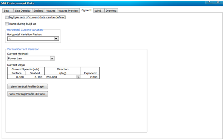Switch to the Sea tab
This screenshot has height=139, width=223.
click(x=8, y=11)
